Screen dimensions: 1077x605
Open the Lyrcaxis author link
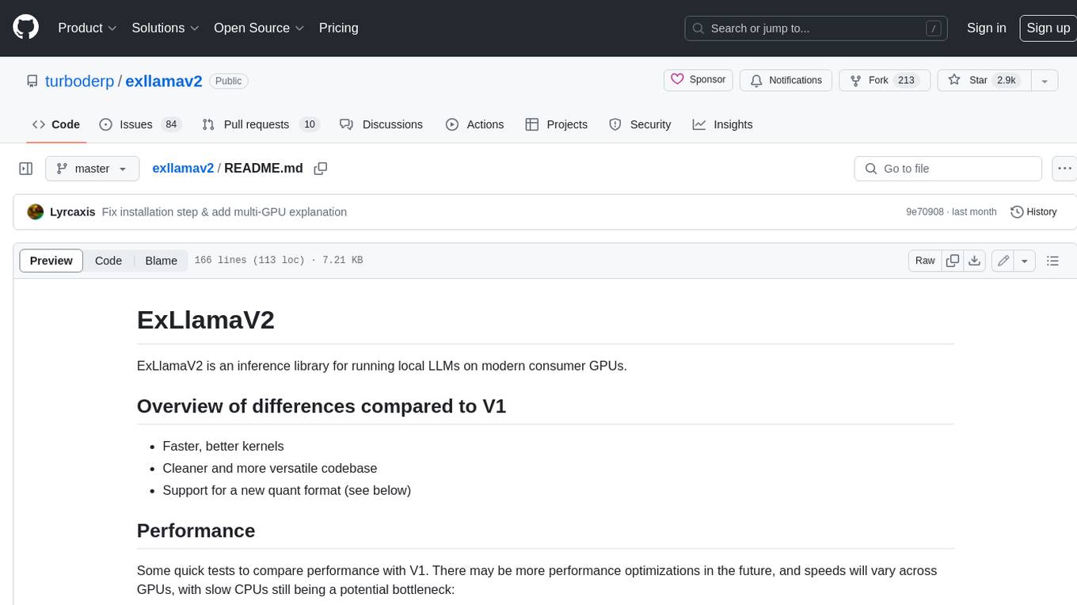coord(72,211)
